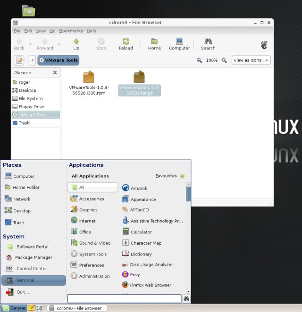Click the path bar left scroll arrow
This screenshot has height=312, width=302.
point(32,60)
